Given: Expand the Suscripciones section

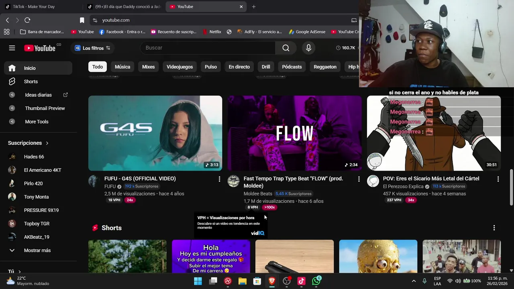Looking at the screenshot, I should pos(28,143).
